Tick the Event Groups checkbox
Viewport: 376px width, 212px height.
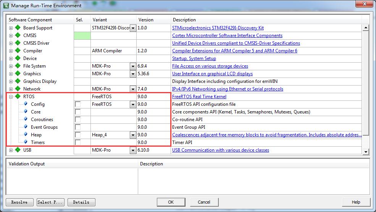78,127
